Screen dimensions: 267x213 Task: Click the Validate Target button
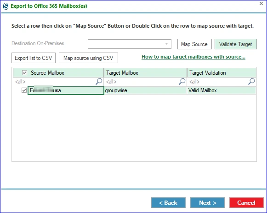[236, 44]
